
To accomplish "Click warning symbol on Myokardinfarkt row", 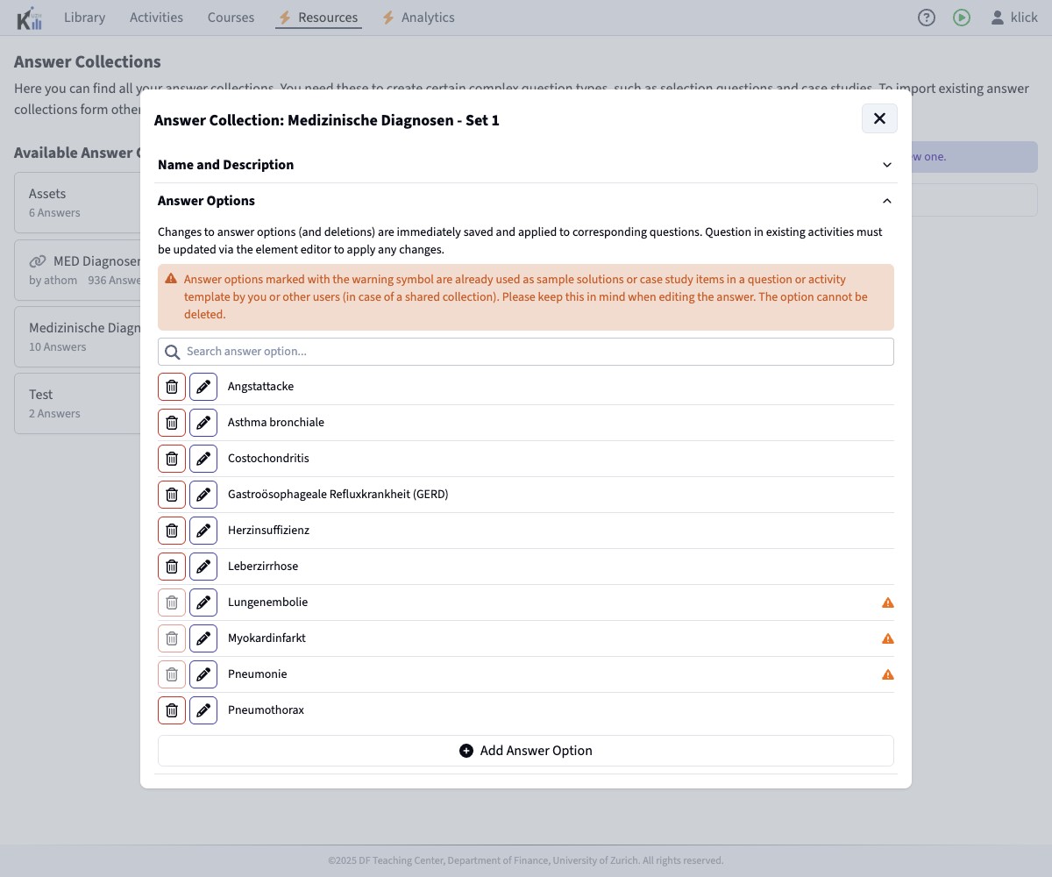I will 888,638.
